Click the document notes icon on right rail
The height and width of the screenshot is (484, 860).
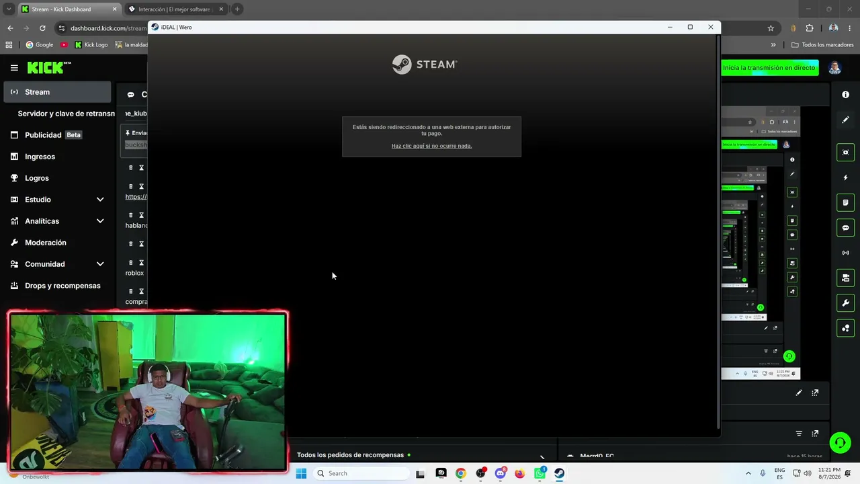coord(845,202)
